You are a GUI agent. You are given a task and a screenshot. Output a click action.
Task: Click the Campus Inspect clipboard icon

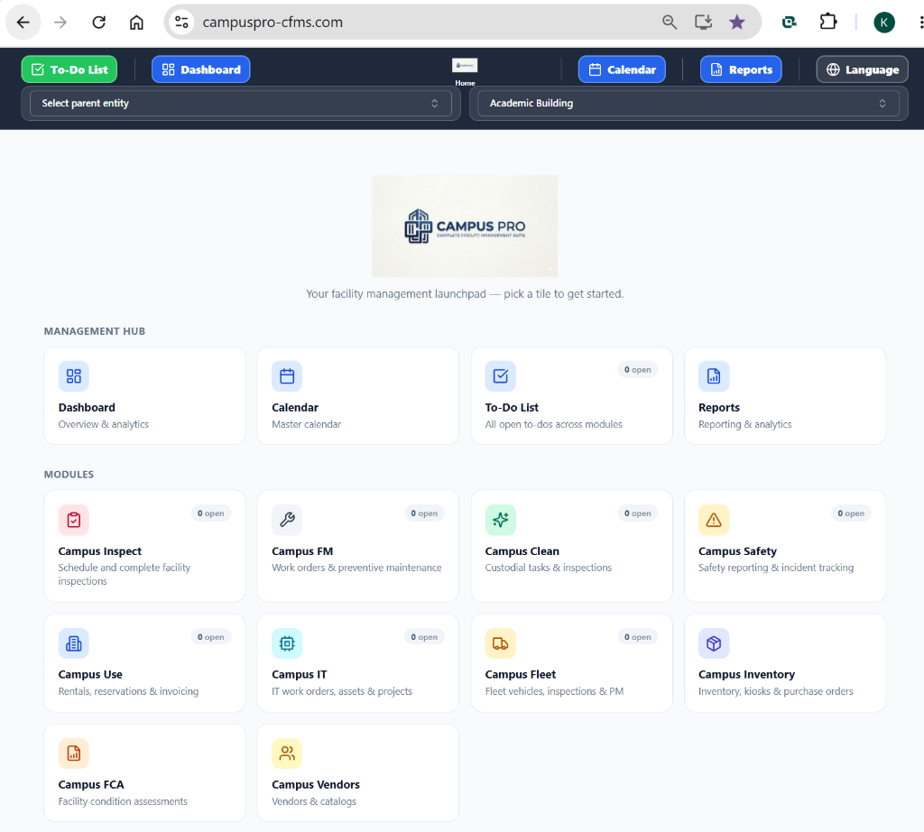tap(74, 520)
